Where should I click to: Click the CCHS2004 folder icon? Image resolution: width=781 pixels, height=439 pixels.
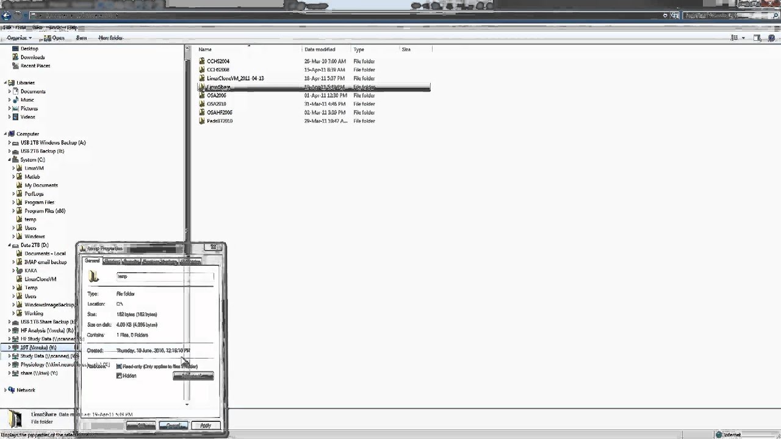pyautogui.click(x=202, y=61)
